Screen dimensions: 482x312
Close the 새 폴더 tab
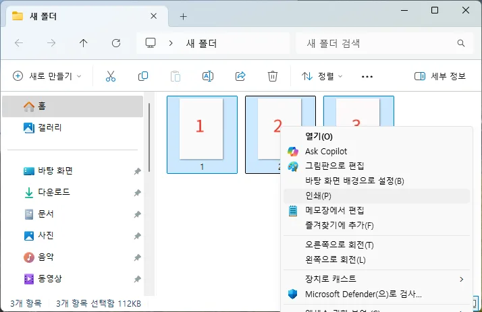pos(154,16)
